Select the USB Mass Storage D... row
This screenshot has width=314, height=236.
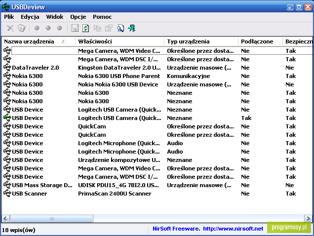tap(157, 185)
